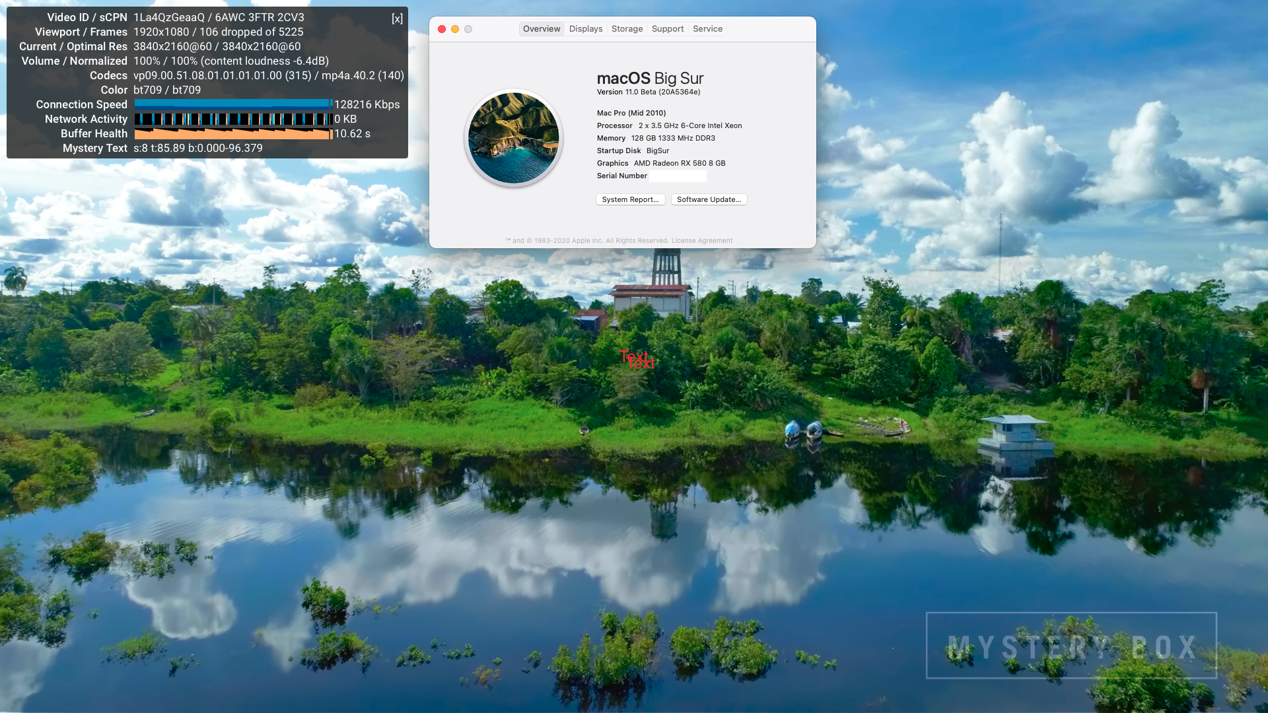Viewport: 1268px width, 713px height.
Task: Click the System Report... button
Action: click(630, 199)
